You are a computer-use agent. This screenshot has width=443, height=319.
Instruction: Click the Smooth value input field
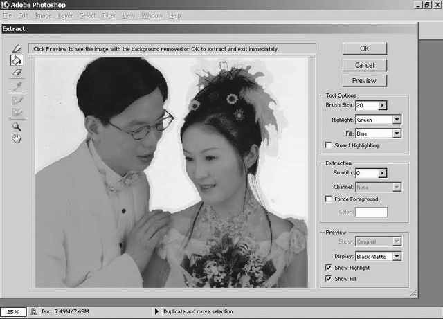[x=365, y=173]
